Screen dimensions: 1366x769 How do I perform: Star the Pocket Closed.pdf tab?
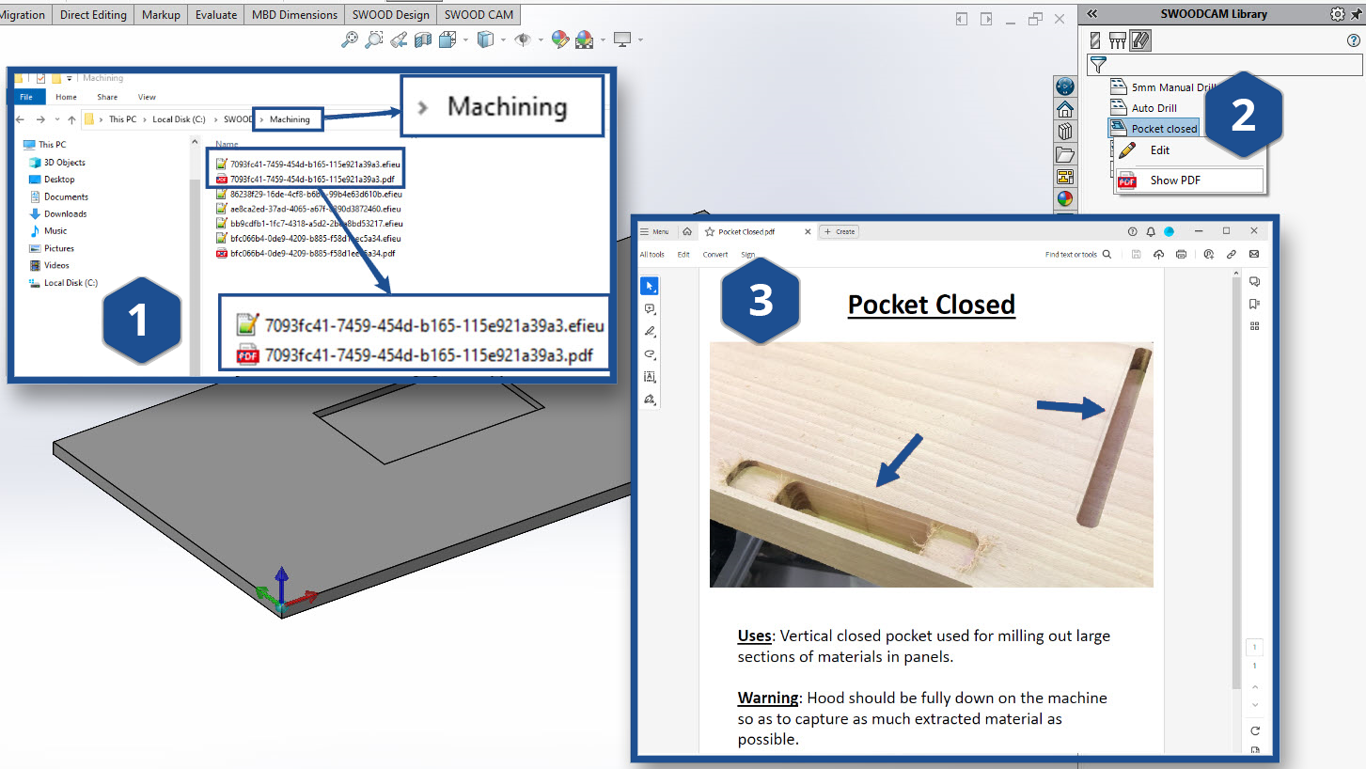tap(710, 231)
